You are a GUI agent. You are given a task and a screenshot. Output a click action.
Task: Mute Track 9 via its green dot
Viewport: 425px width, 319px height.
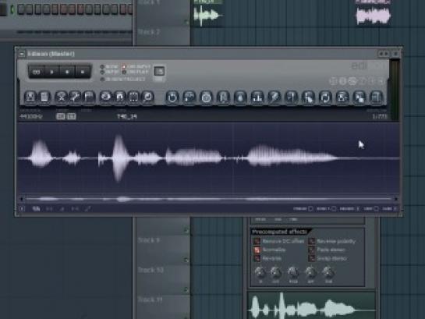click(x=186, y=260)
